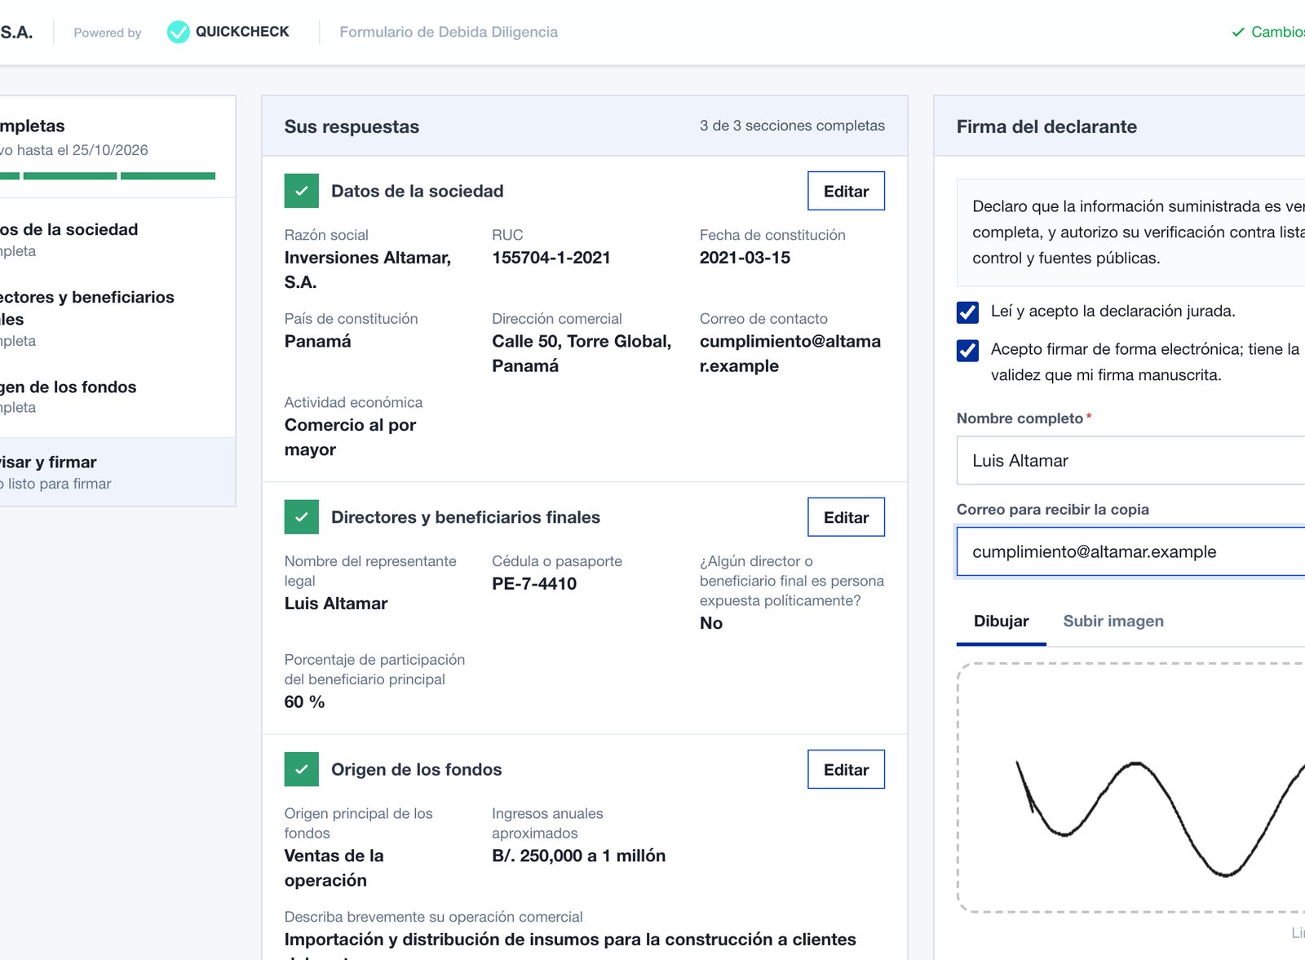Screen dimensions: 1305x960
Task: Click the green check beside Datos de la sociedad
Action: (x=301, y=191)
